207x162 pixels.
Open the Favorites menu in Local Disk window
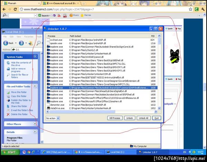[29, 37]
